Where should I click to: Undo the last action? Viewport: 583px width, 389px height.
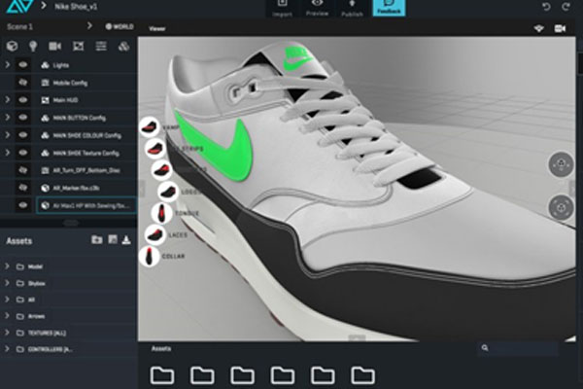[x=547, y=8]
